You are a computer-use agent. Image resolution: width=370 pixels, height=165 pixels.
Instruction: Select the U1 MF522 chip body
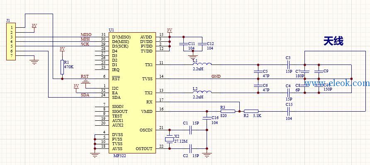132,93
